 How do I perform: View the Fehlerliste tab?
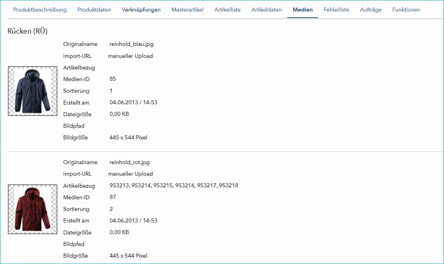click(336, 10)
